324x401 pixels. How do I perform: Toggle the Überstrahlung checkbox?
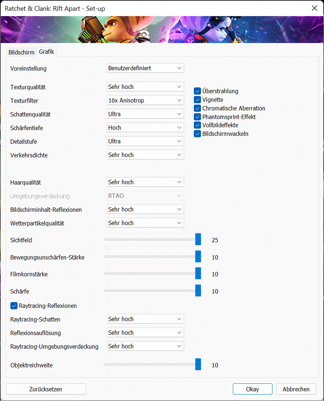[x=197, y=91]
